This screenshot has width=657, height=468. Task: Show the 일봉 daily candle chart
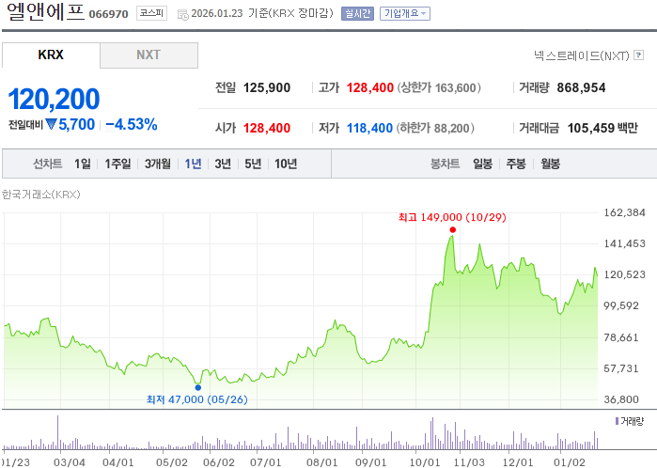pyautogui.click(x=483, y=164)
